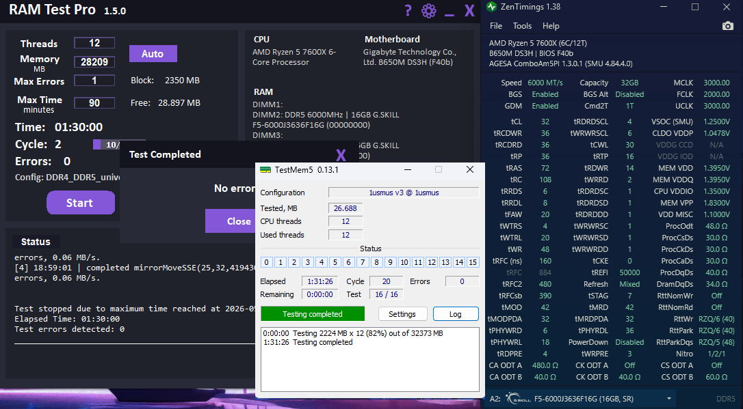This screenshot has width=743, height=409.
Task: Edit Max Time minutes field 90
Action: [x=94, y=102]
